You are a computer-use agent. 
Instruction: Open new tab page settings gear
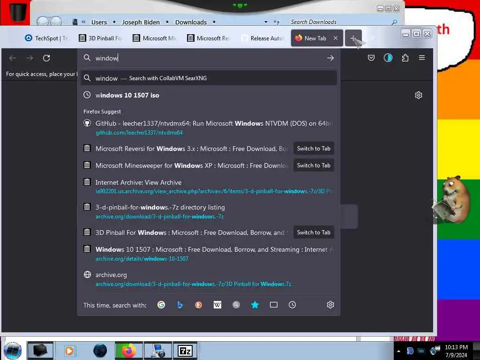tap(419, 95)
